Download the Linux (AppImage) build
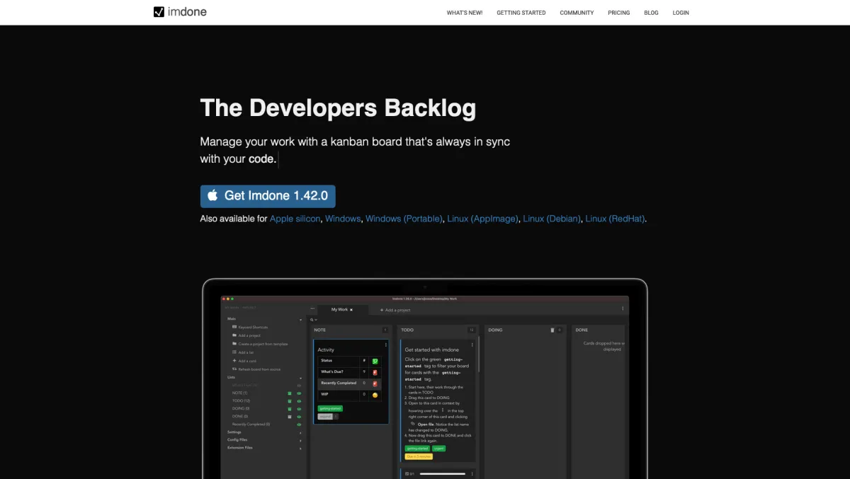This screenshot has height=479, width=850. point(482,219)
